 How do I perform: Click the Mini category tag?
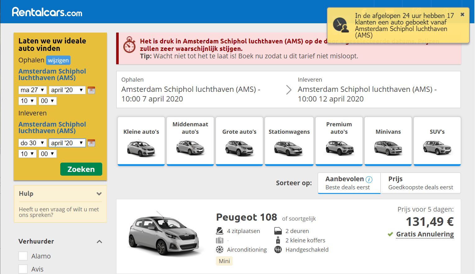point(224,261)
